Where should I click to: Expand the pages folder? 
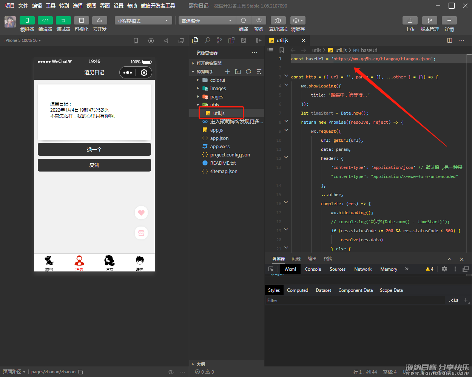198,97
